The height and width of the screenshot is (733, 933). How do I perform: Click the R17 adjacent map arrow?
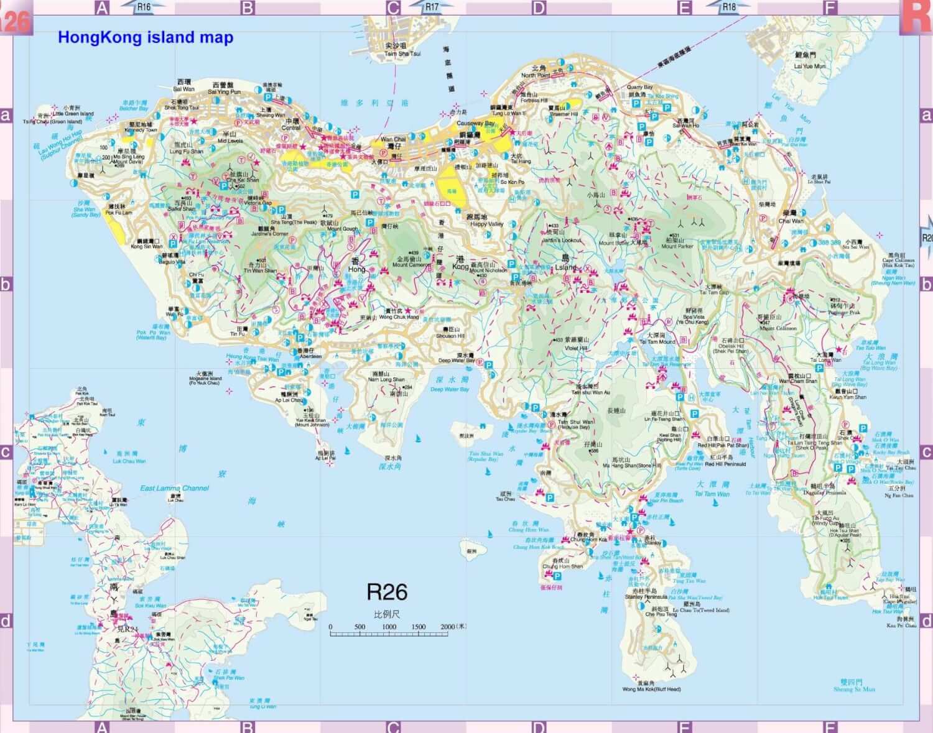tap(432, 7)
